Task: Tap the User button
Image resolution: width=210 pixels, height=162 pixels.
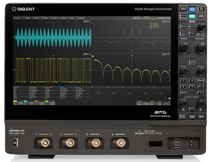Action: (x=201, y=117)
